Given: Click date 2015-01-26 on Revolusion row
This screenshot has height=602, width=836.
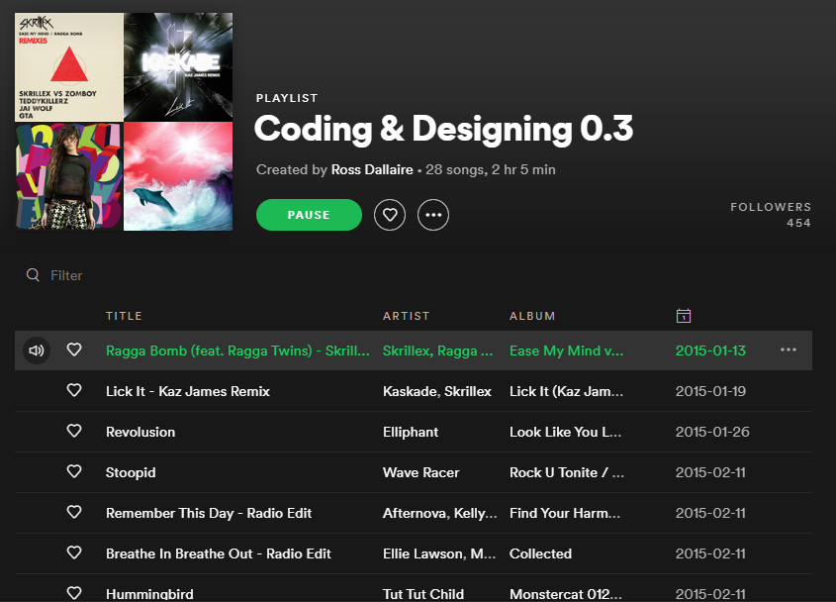Looking at the screenshot, I should [x=712, y=432].
